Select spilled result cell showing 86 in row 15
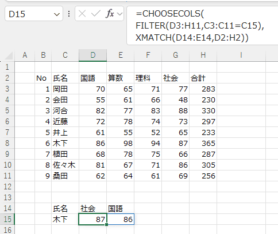278x234 pixels. (121, 219)
